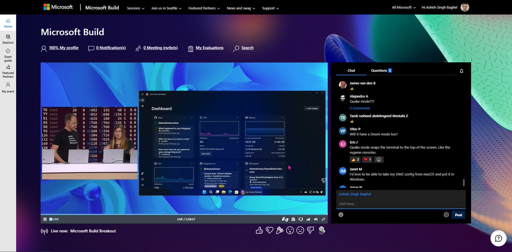Toggle closed captions in the video player
Viewport: 512px width, 252px height.
301,219
